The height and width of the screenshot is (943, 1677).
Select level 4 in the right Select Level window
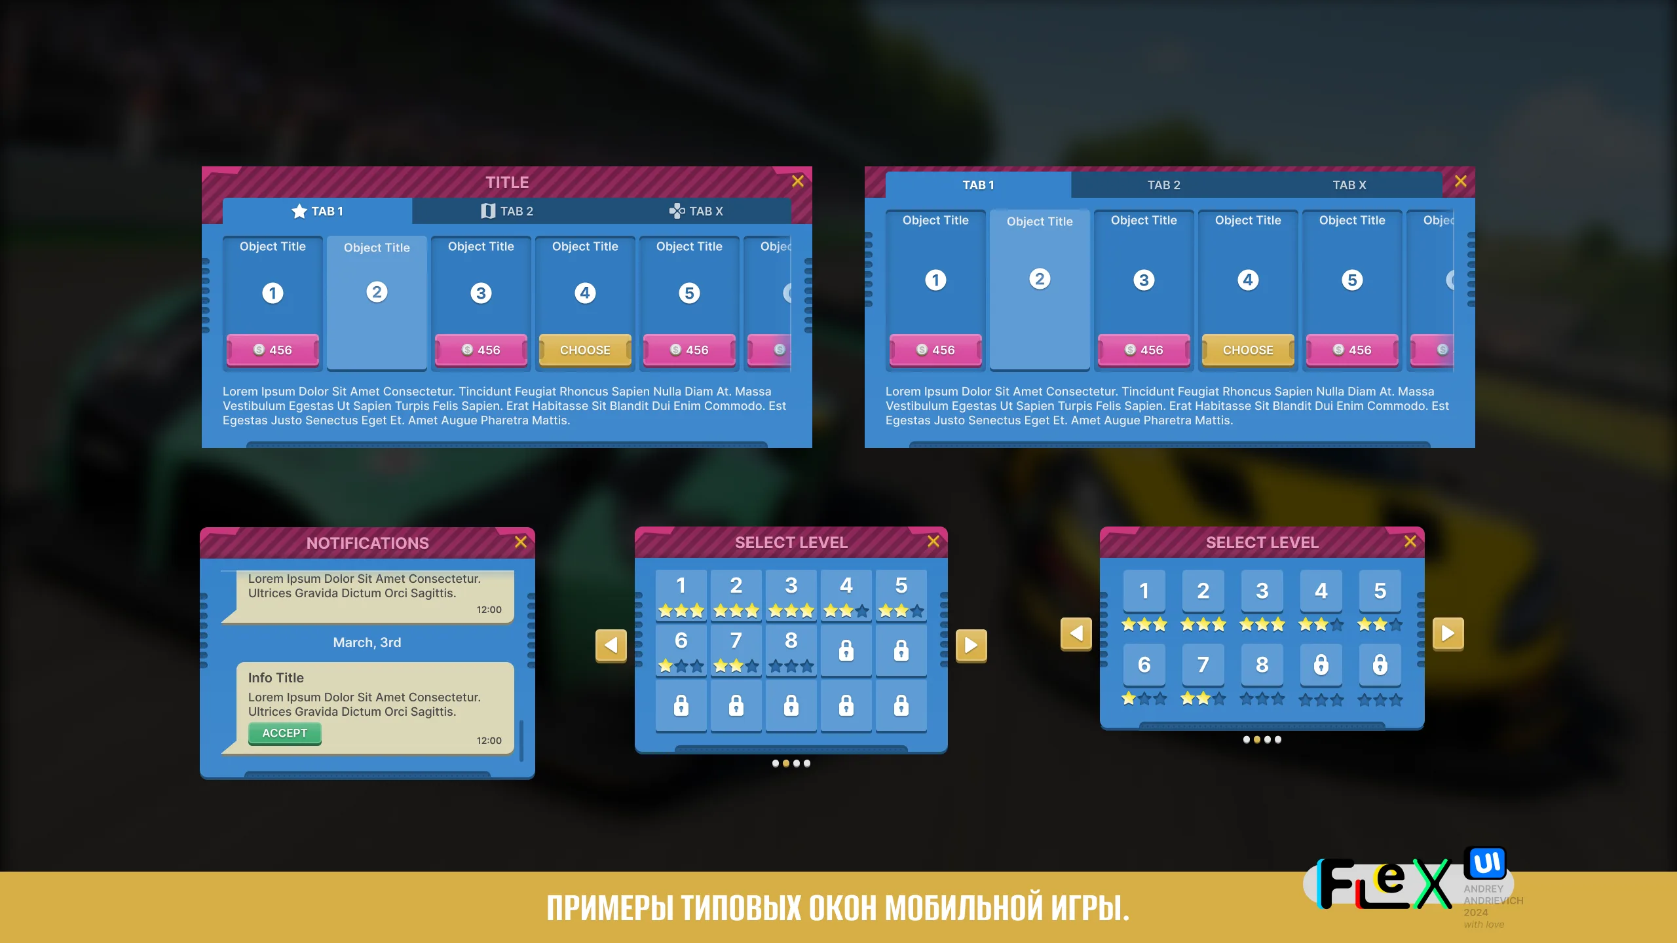pyautogui.click(x=1321, y=591)
